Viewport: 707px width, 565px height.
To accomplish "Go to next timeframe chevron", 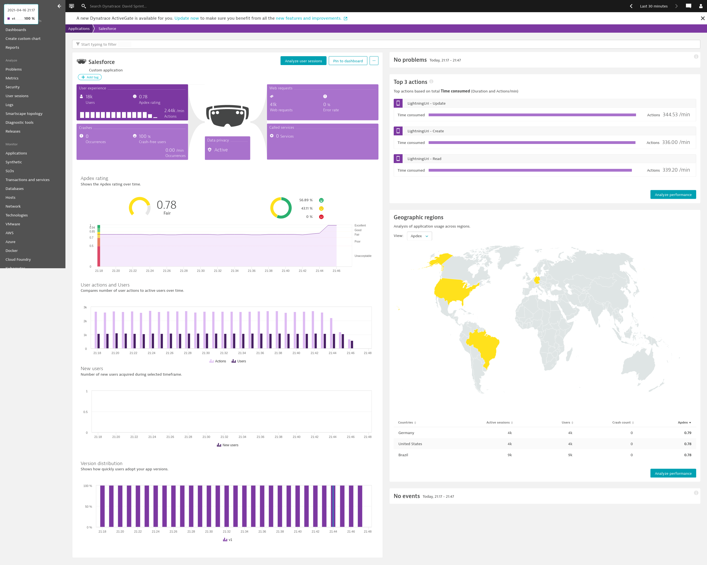I will 676,6.
